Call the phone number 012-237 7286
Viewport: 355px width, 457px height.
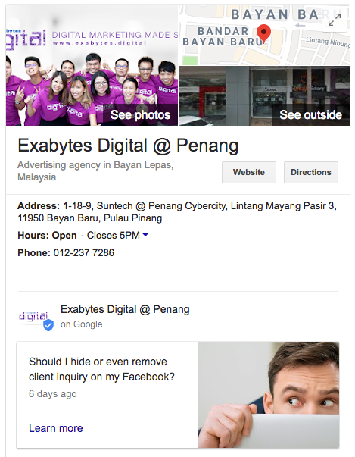(84, 252)
